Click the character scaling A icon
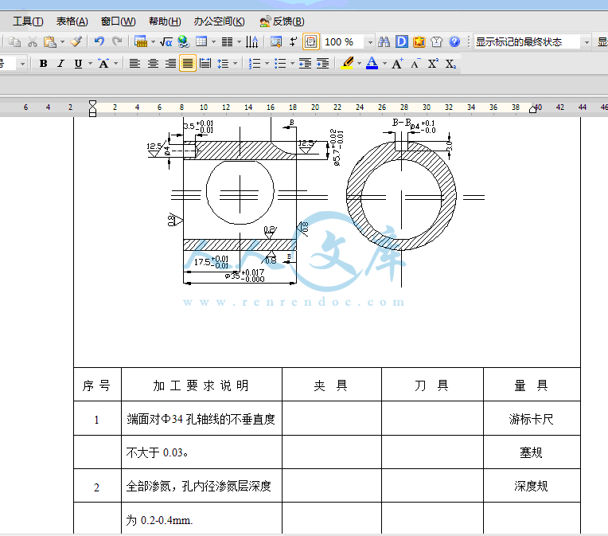The width and height of the screenshot is (608, 536). tap(103, 63)
